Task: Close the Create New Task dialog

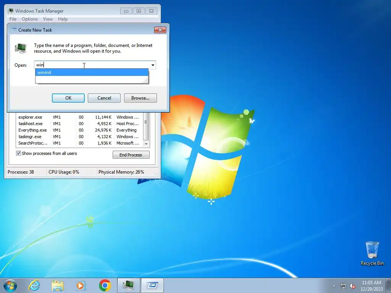Action: [x=160, y=30]
